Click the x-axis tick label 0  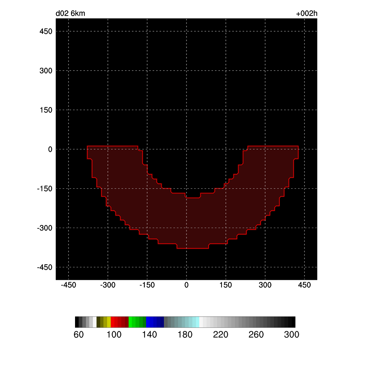[x=186, y=285]
